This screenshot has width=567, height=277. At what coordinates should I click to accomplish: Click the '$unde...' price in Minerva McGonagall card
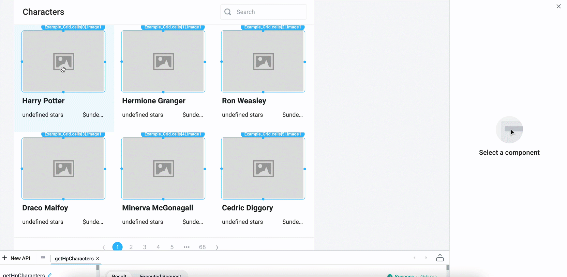[x=193, y=222]
